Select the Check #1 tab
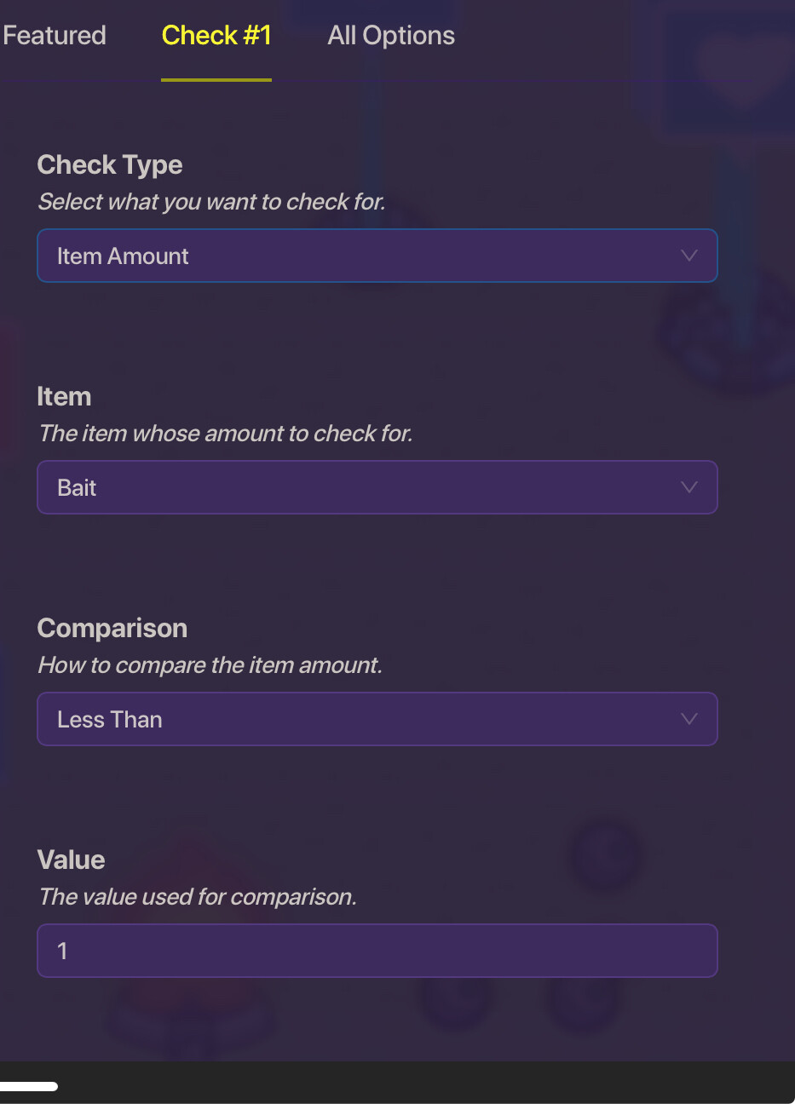The image size is (795, 1104). (x=216, y=35)
